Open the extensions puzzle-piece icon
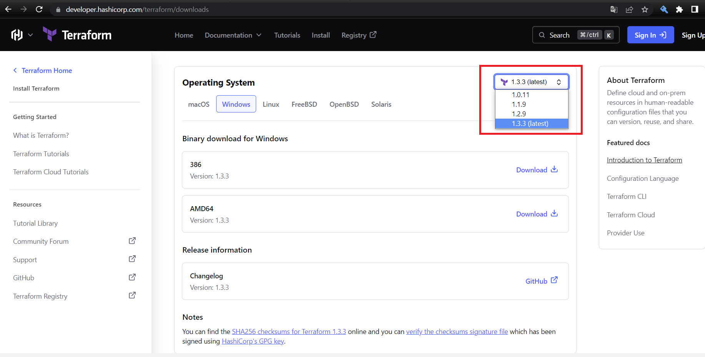 click(679, 10)
